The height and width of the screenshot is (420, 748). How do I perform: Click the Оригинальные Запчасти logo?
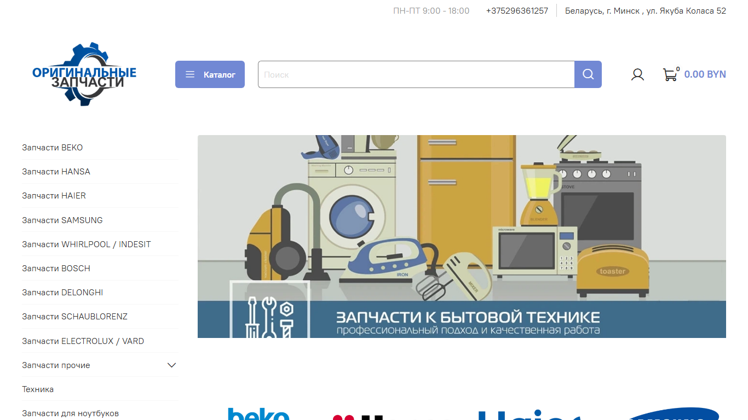coord(84,74)
